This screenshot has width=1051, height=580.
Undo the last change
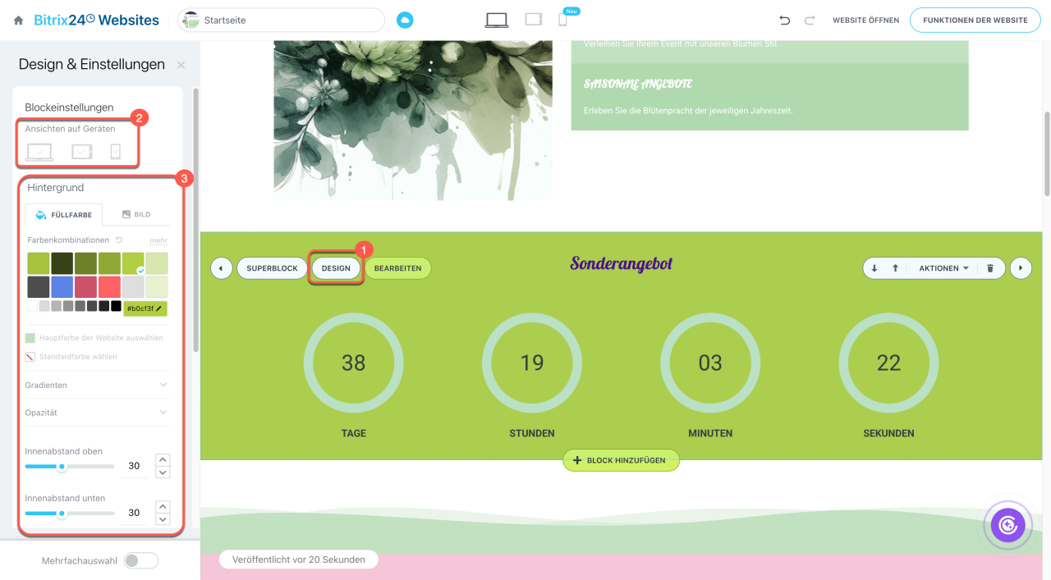pos(785,21)
